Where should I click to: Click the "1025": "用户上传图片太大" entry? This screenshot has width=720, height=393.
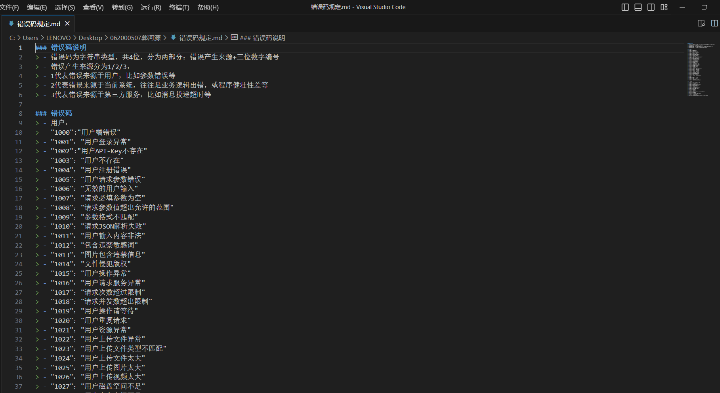(98, 368)
